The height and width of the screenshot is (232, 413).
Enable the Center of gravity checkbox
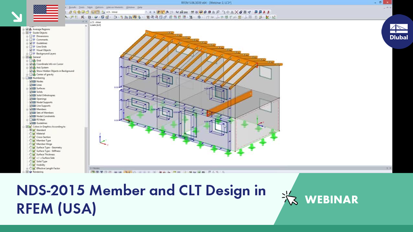pos(31,75)
